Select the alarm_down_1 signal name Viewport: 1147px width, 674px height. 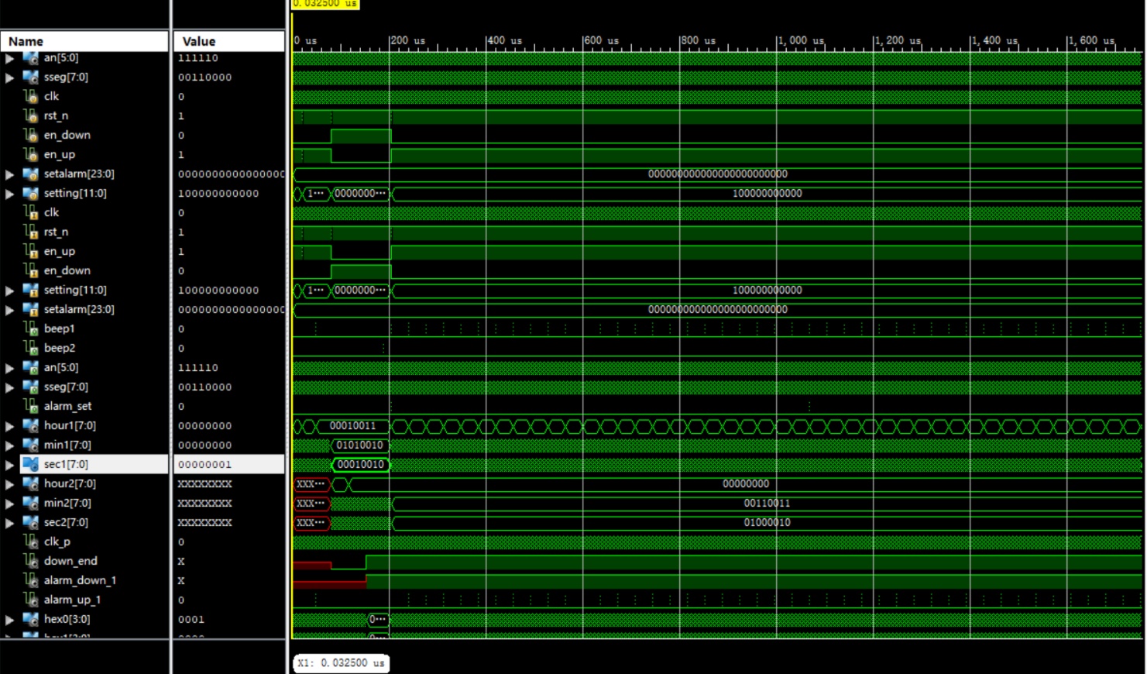[80, 580]
